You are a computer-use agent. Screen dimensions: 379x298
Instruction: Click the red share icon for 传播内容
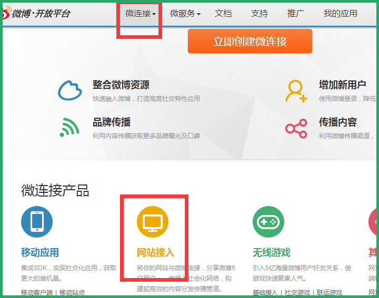[296, 128]
